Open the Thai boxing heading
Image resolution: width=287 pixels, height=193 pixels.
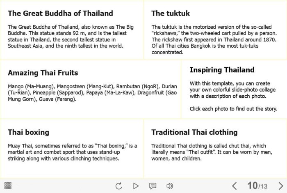[x=29, y=132]
